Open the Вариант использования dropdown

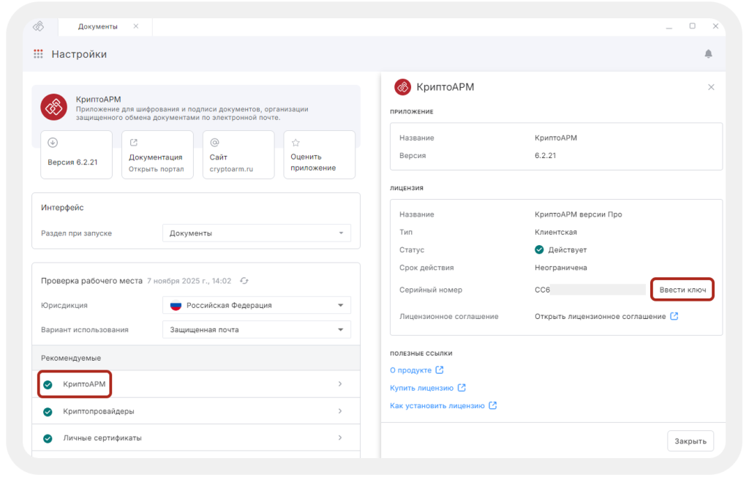256,330
